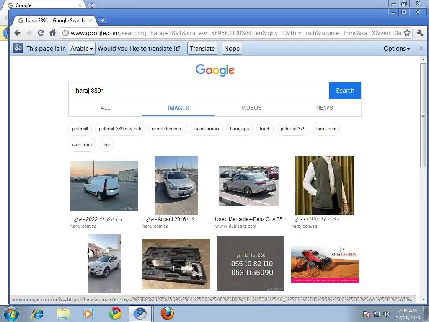429x322 pixels.
Task: Click the scrollbar down arrow
Action: pyautogui.click(x=424, y=300)
